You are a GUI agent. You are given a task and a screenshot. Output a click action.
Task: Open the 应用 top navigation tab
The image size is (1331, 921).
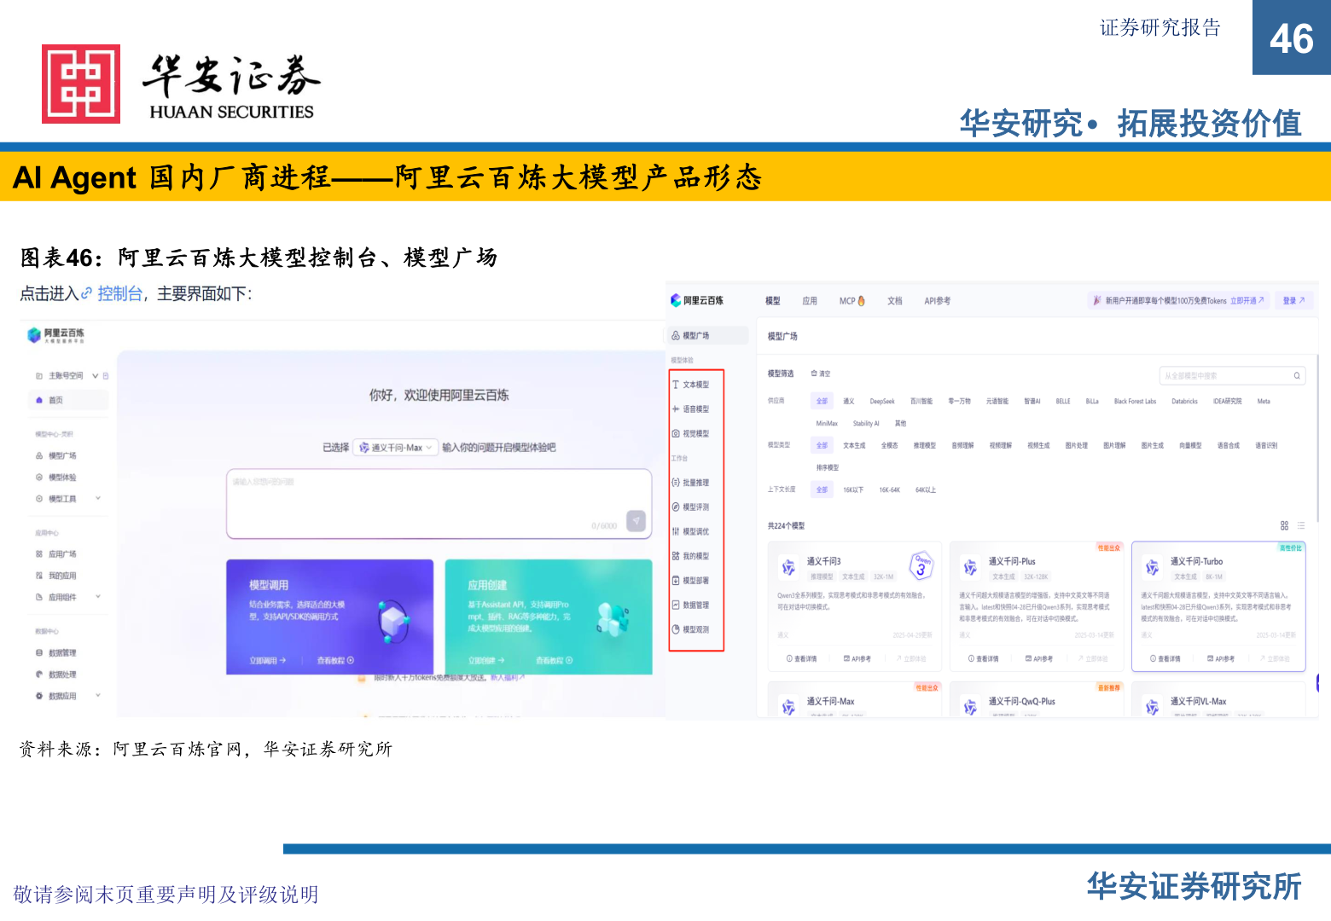(x=810, y=301)
